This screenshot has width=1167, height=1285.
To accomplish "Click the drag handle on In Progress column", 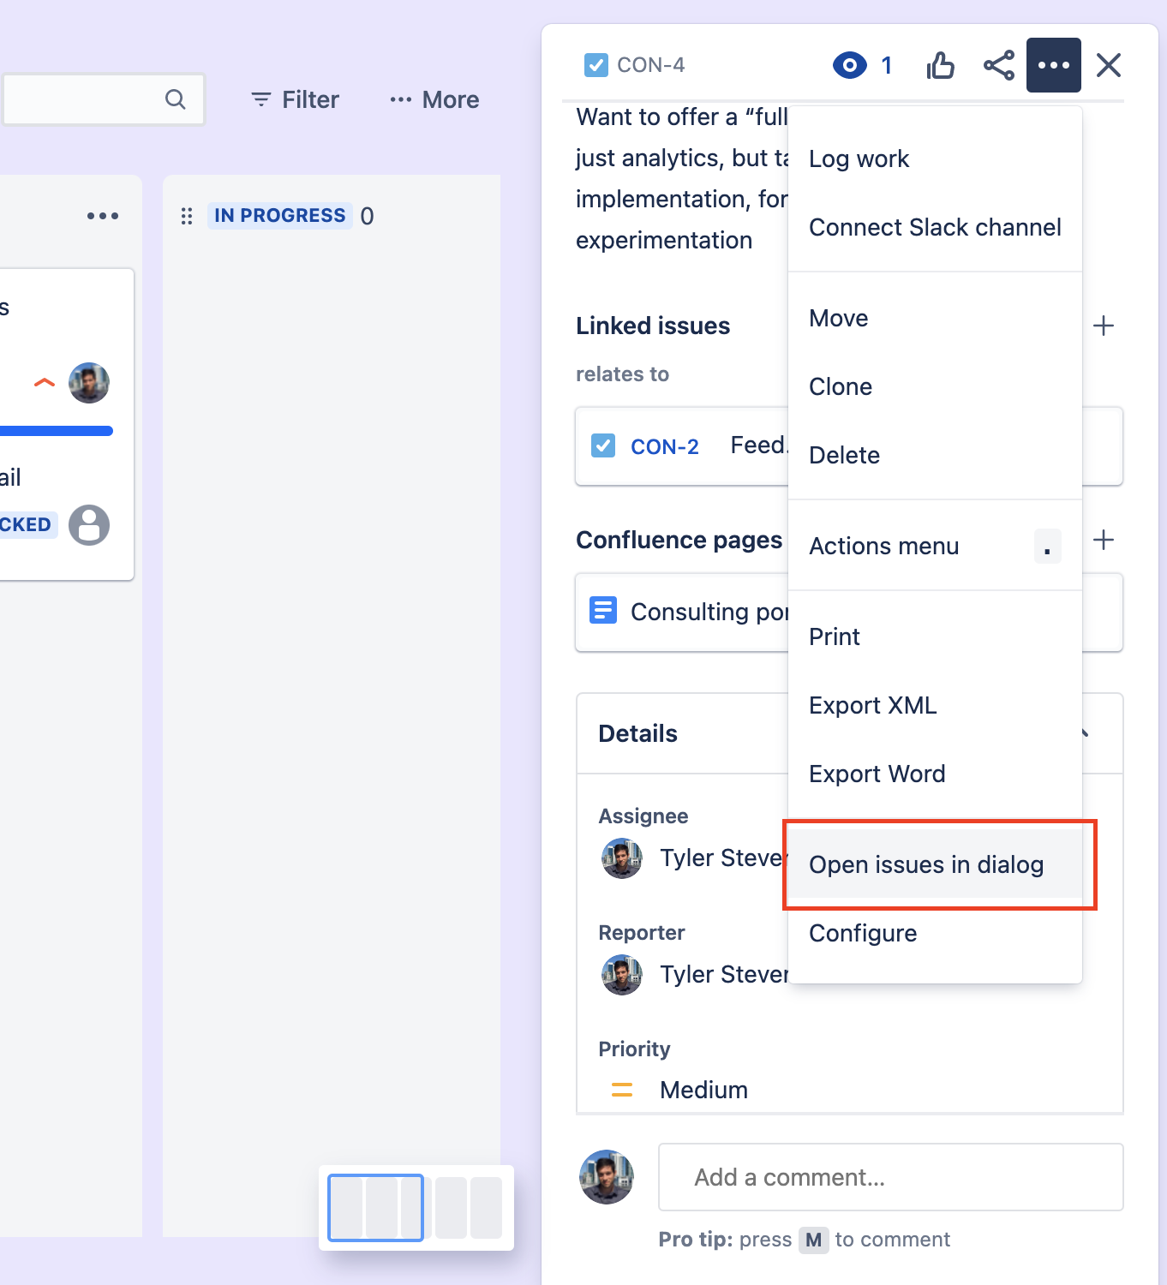I will [187, 216].
